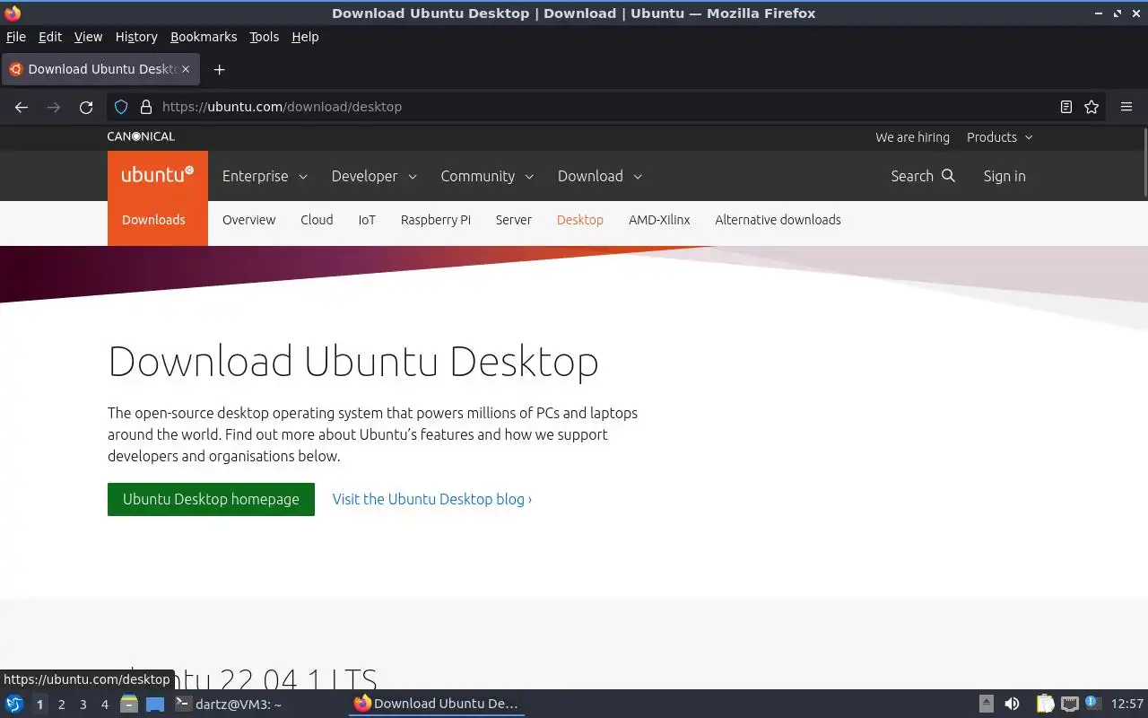Screen dimensions: 1148x718
Task: Go to the Cloud downloads tab
Action: (x=317, y=220)
